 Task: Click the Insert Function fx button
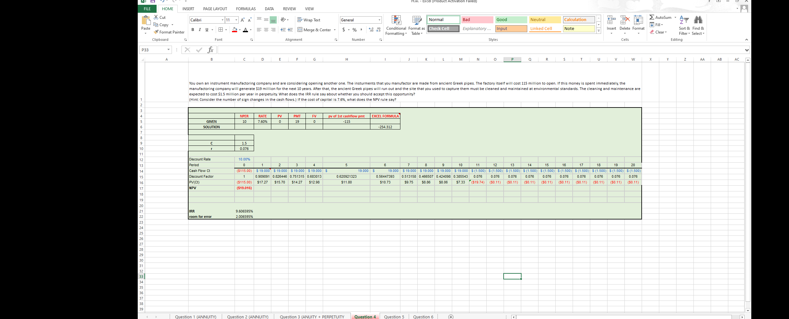pyautogui.click(x=210, y=50)
